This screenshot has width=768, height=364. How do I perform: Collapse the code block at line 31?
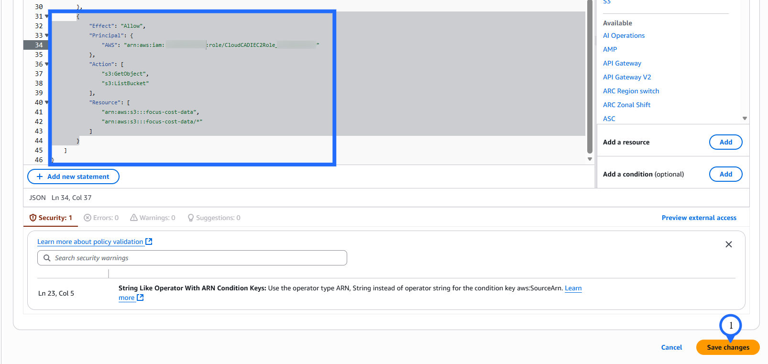(47, 16)
